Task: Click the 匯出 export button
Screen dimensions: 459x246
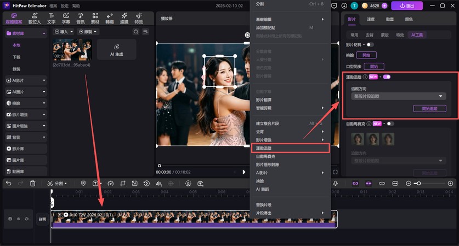Action: [407, 5]
